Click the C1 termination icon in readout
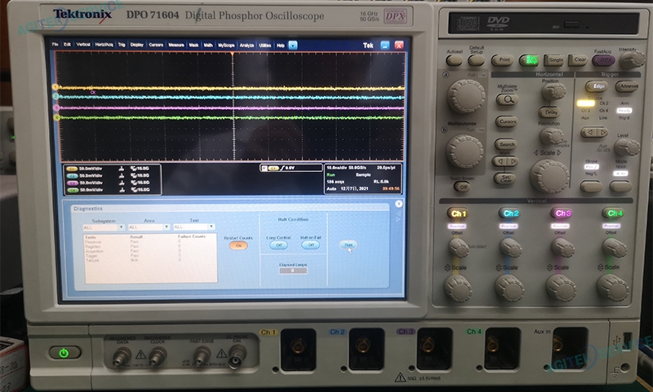The height and width of the screenshot is (392, 653). coord(121,169)
